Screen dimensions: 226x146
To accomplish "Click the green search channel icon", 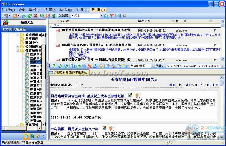I will (x=42, y=16).
